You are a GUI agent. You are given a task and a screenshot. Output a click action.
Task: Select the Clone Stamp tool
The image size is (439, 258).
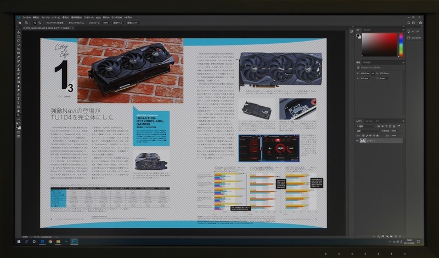(x=19, y=70)
